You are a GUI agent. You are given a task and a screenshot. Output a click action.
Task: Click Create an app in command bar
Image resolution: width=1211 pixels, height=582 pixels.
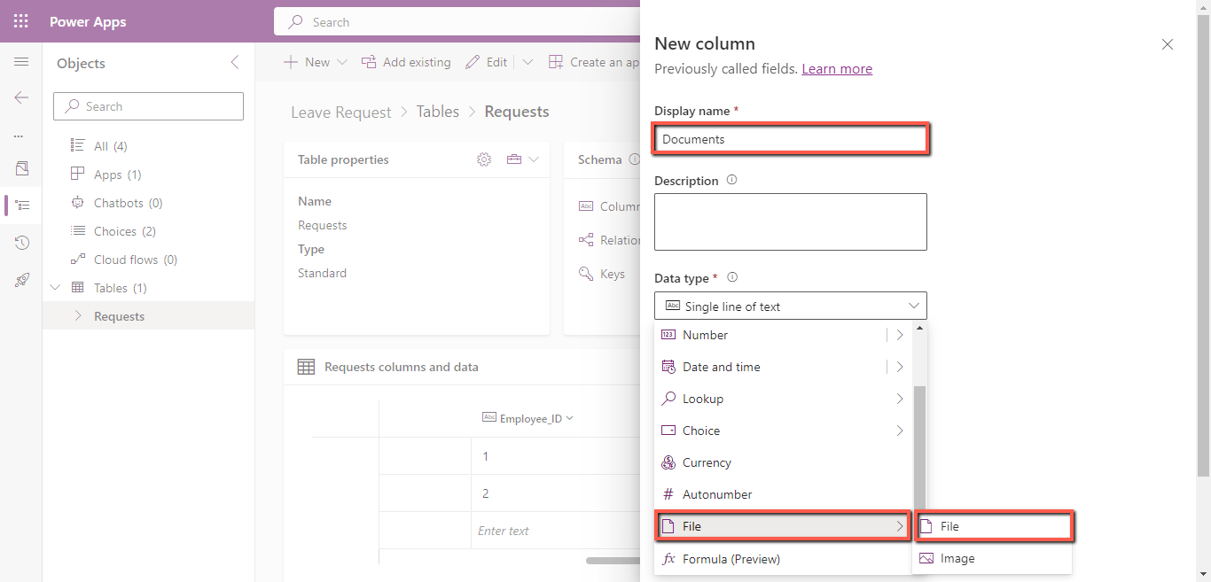click(593, 62)
